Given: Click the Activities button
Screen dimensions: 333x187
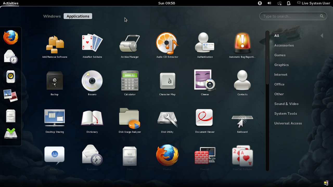Looking at the screenshot, I should [11, 3].
